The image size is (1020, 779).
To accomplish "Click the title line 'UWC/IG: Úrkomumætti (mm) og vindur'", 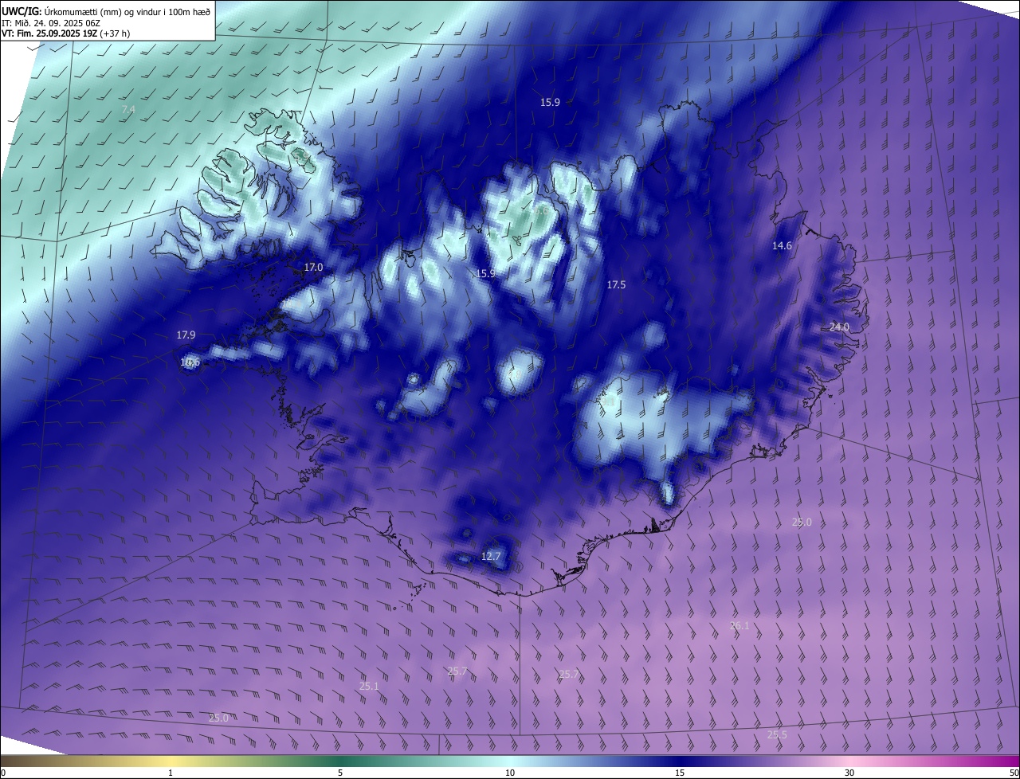I will (x=106, y=10).
